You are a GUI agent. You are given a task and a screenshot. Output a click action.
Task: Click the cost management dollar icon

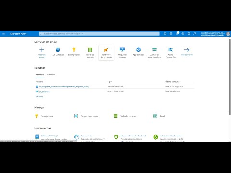tap(155, 137)
